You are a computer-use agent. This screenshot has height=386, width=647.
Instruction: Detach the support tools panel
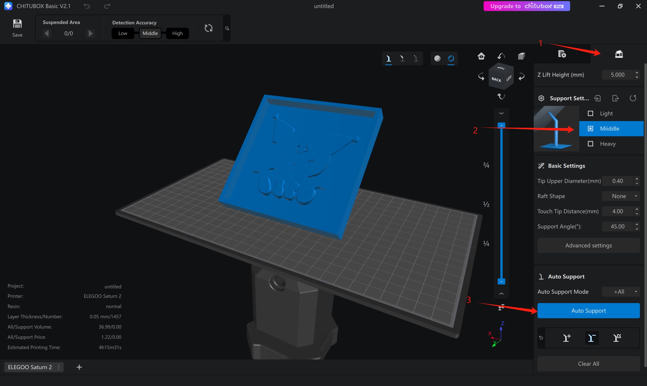(x=541, y=338)
